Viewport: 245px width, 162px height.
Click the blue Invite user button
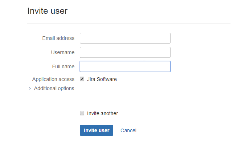97,130
